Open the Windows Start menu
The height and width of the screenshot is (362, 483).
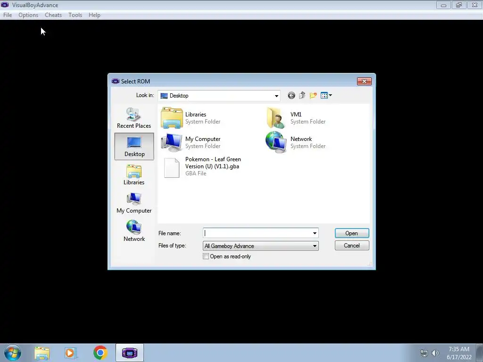point(13,353)
